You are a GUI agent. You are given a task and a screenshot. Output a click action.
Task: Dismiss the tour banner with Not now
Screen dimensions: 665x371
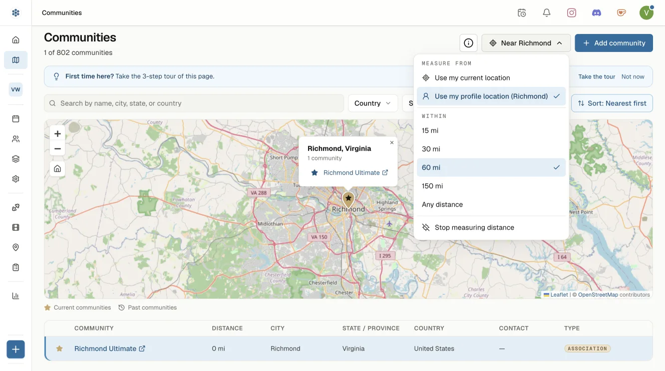pos(633,77)
